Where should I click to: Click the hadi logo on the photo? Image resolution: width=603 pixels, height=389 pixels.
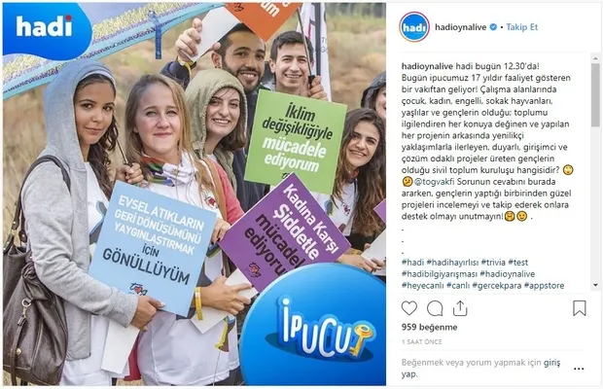click(x=44, y=27)
